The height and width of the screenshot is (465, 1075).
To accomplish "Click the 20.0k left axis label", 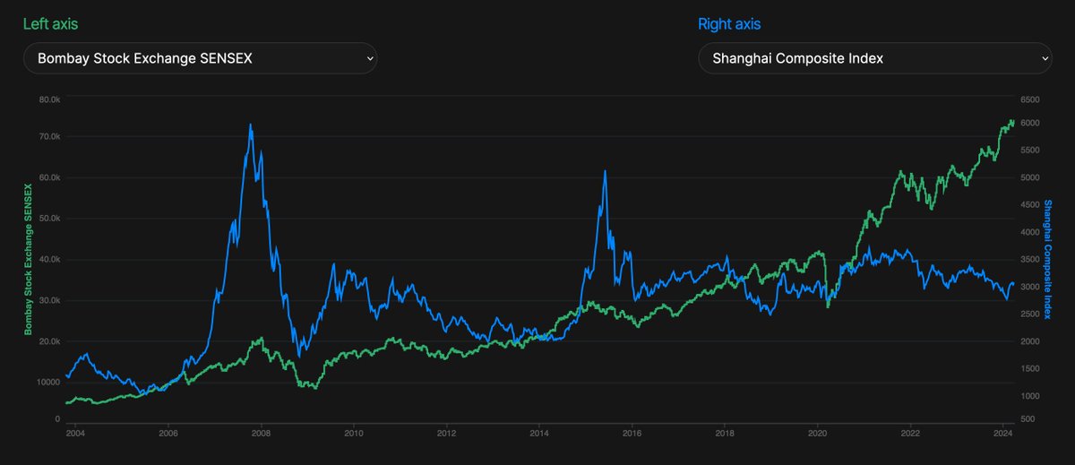I will point(48,342).
